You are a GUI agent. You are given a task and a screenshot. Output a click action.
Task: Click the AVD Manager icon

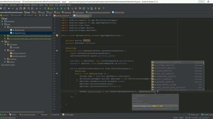[92, 9]
